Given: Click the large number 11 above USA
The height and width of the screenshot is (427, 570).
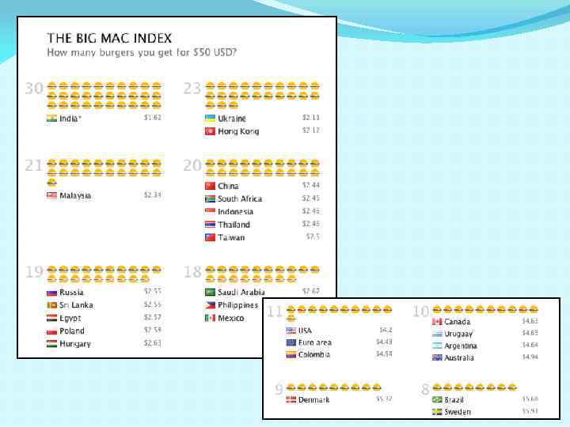Looking at the screenshot, I should pyautogui.click(x=275, y=312).
